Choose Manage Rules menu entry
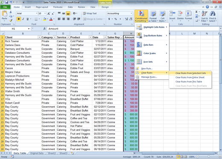 [x=152, y=77]
